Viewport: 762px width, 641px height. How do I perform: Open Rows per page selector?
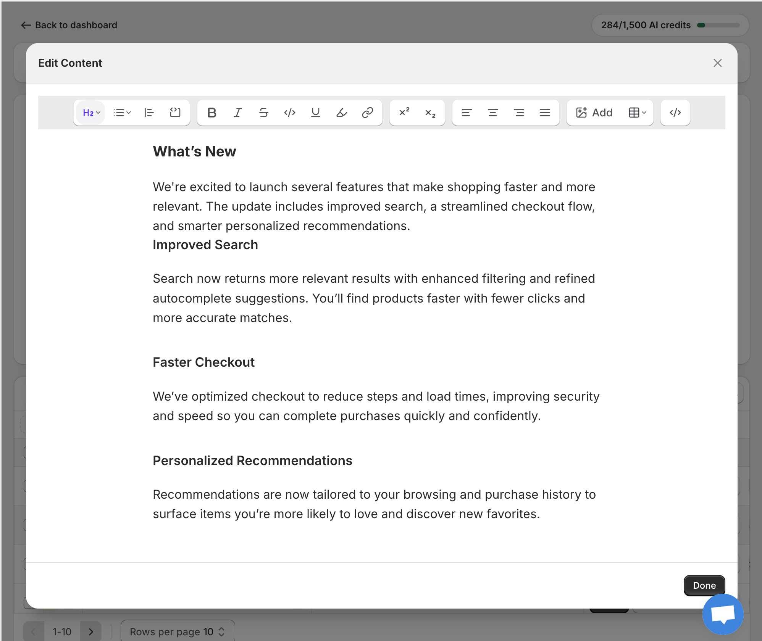[178, 631]
